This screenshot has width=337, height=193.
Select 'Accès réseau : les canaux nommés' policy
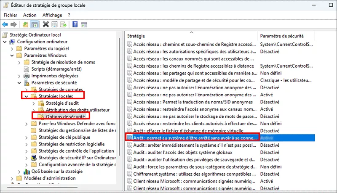(193, 58)
